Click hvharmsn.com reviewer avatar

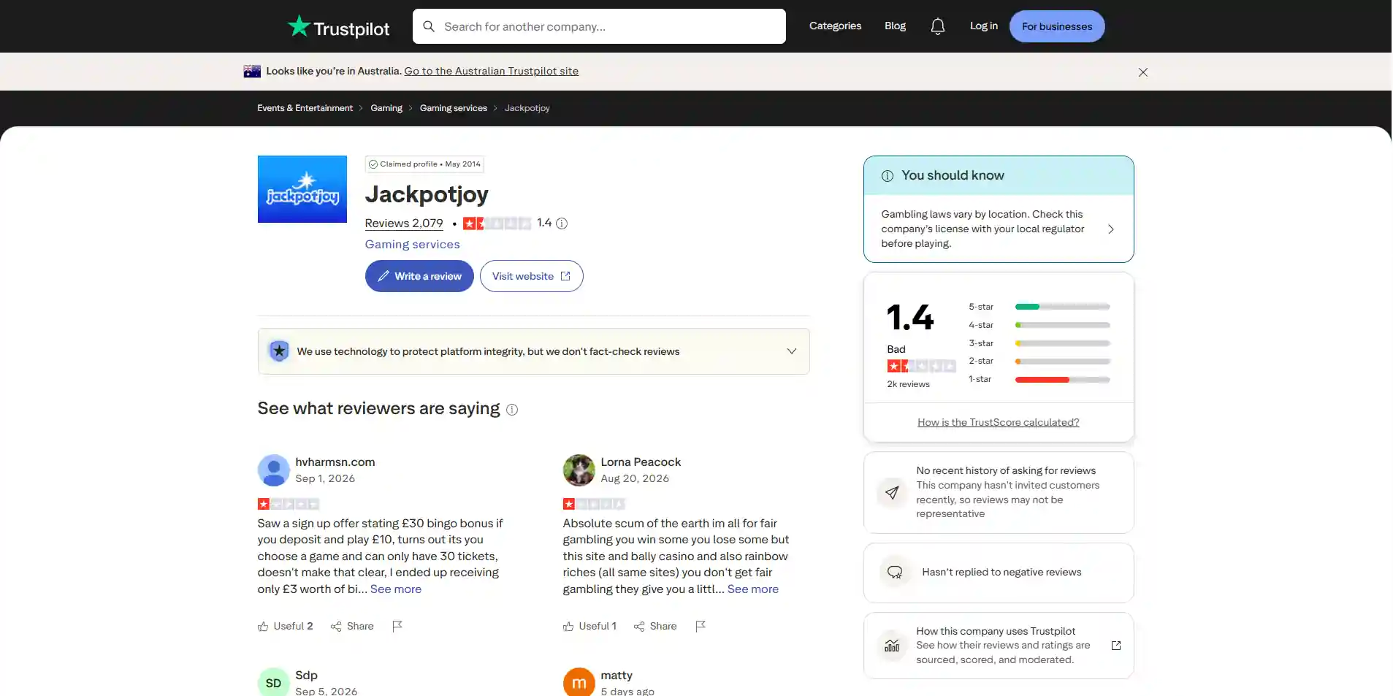tap(273, 470)
